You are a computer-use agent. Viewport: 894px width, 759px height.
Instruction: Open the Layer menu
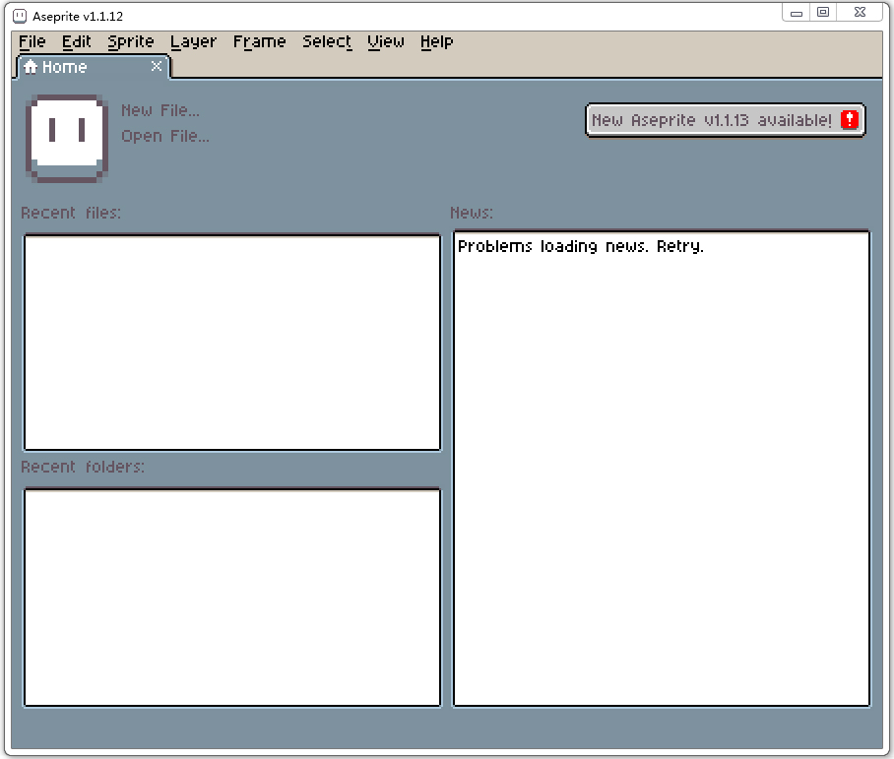[192, 41]
